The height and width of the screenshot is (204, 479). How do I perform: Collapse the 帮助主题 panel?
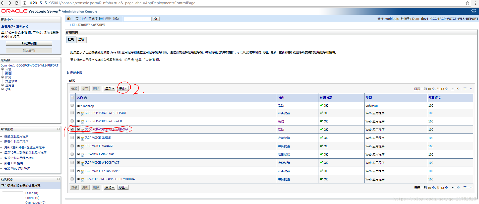click(x=58, y=129)
